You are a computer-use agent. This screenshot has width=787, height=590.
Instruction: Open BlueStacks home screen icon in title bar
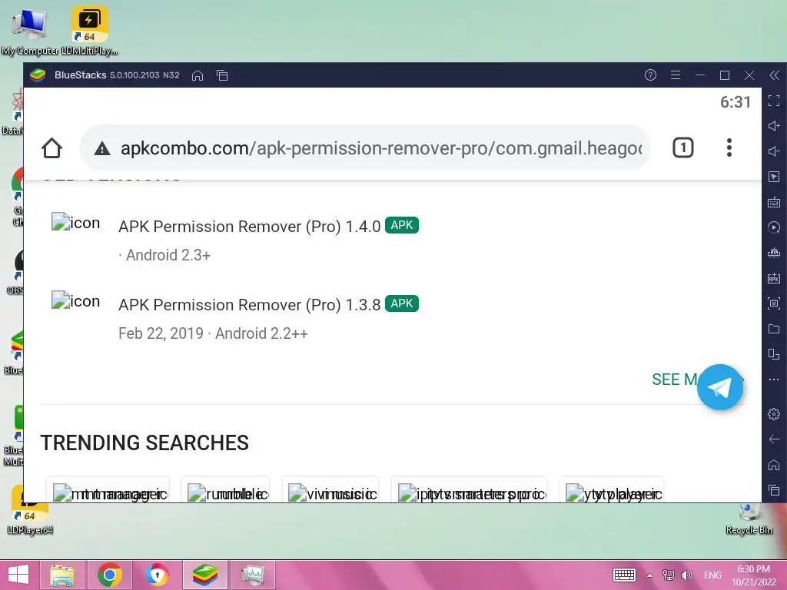tap(198, 75)
